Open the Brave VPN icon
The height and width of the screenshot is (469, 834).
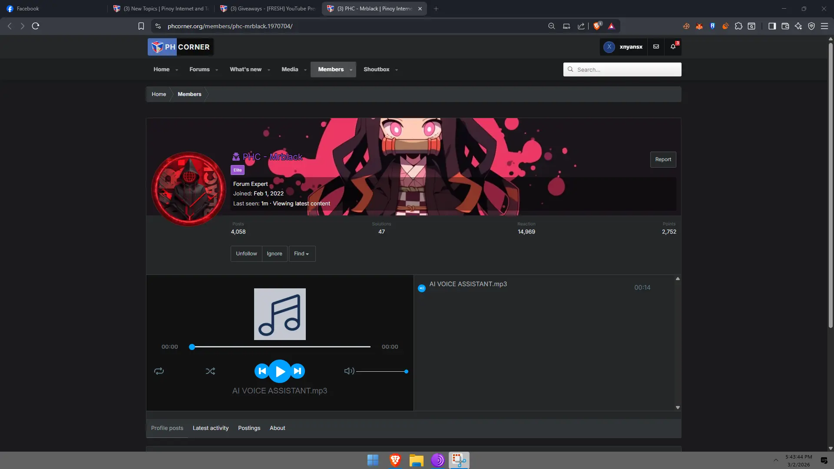point(811,26)
